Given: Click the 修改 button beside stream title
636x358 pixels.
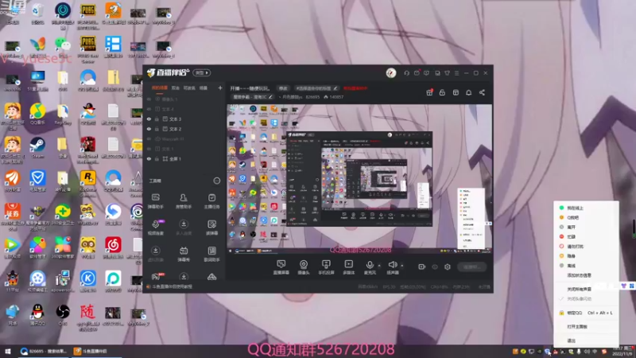Looking at the screenshot, I should click(283, 88).
